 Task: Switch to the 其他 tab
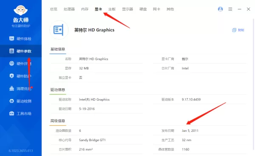coord(170,9)
